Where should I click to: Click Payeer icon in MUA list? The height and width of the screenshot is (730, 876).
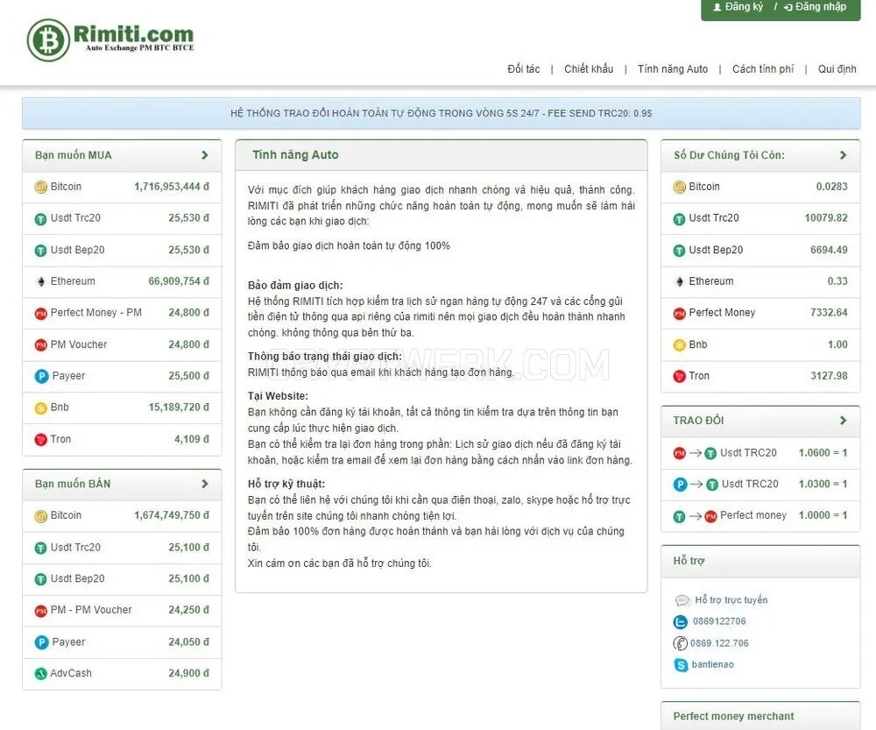41,376
